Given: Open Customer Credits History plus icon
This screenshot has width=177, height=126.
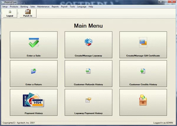Looking at the screenshot, I should 143,71.
